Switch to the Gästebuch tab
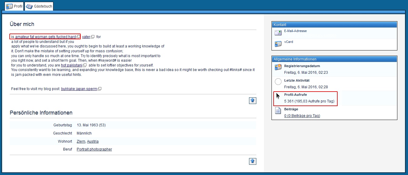 [39, 6]
